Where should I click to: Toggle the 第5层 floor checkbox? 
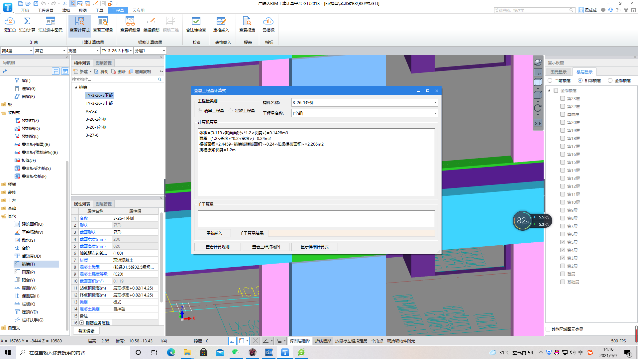pyautogui.click(x=563, y=242)
